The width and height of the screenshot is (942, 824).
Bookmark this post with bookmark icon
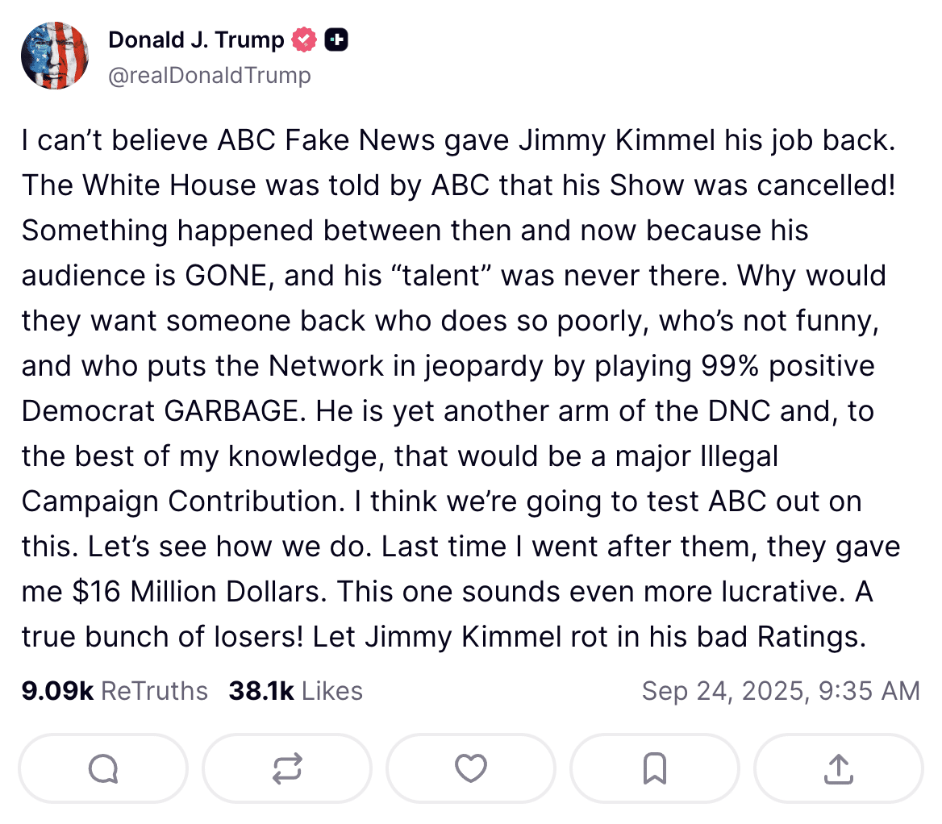(x=655, y=768)
